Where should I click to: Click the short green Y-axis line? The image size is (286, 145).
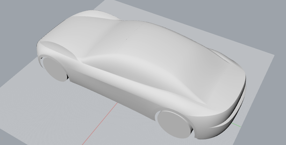(x=236, y=125)
